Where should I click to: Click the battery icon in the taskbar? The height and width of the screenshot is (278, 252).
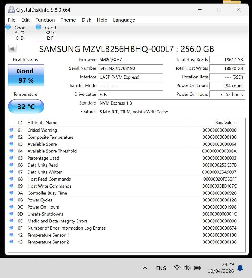click(x=197, y=268)
